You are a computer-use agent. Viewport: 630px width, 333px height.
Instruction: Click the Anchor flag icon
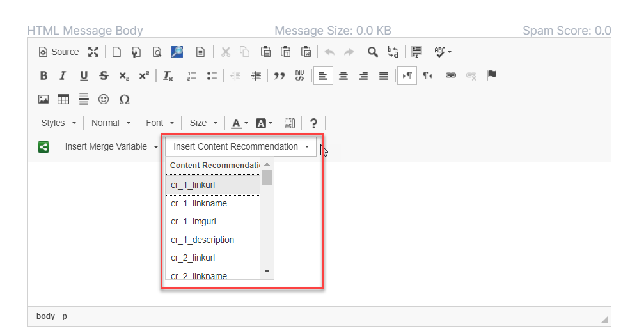tap(491, 75)
